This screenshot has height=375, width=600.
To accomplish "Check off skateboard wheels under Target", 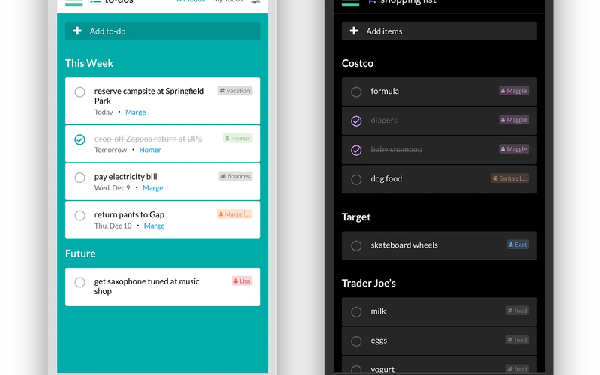I will tap(356, 246).
